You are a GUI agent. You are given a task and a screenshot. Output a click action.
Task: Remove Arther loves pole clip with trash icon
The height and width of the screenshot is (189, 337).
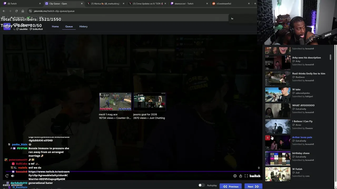click(x=267, y=138)
